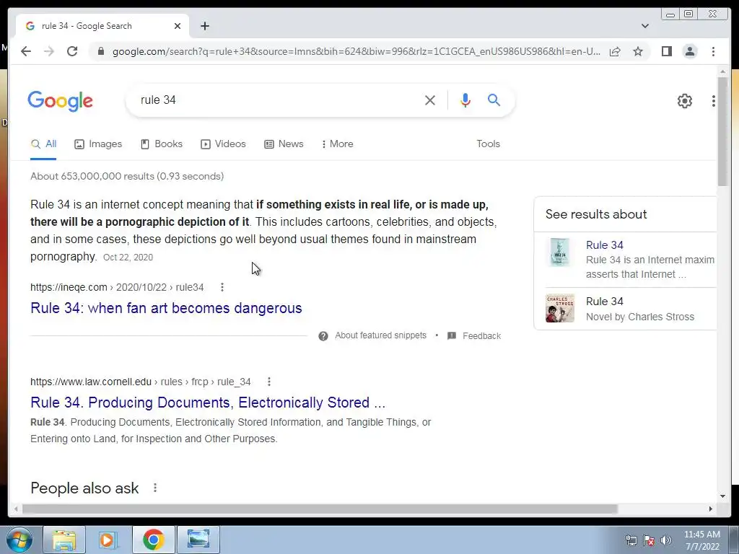This screenshot has width=739, height=554.
Task: Open Windows Media Player from taskbar
Action: coord(108,540)
